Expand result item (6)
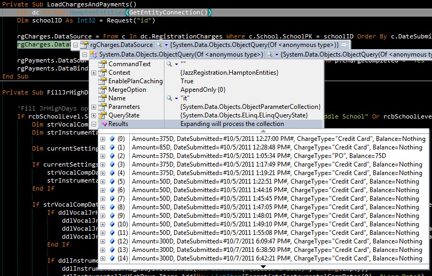Screen dimensions: 432x276 [x=103, y=191]
